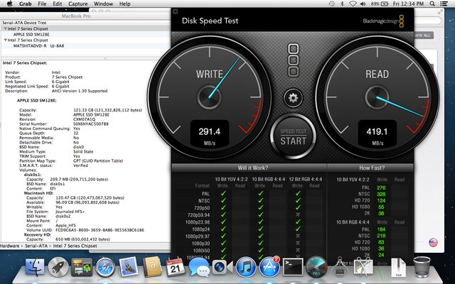Open the Apple menu
This screenshot has height=284, width=455.
(x=9, y=4)
